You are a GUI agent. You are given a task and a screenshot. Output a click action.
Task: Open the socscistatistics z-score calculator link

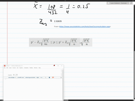click(85, 27)
